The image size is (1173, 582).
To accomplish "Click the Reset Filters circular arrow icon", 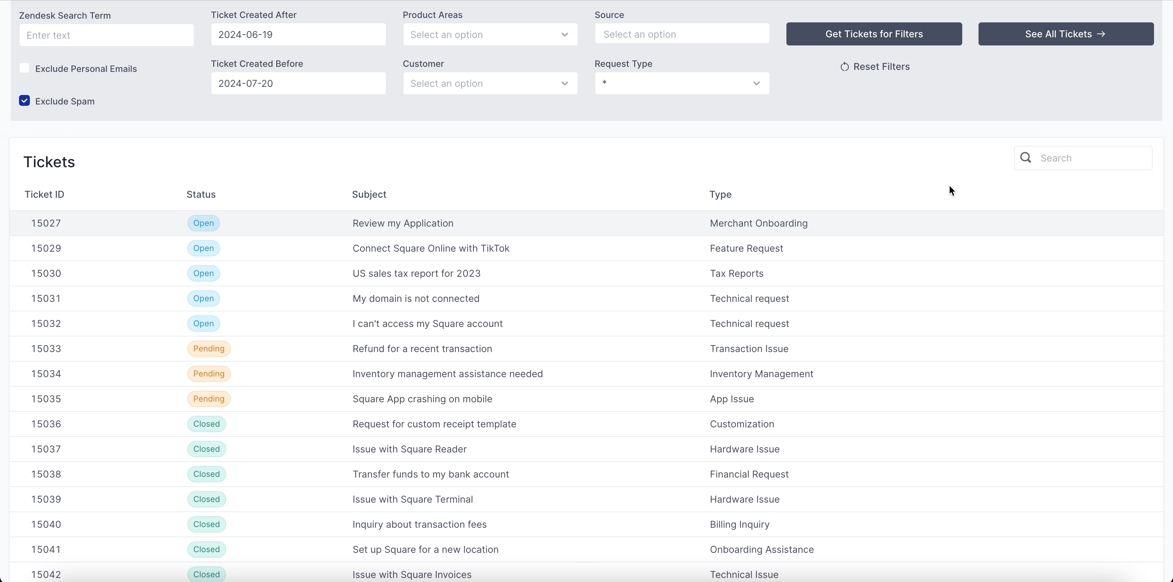I will point(845,67).
